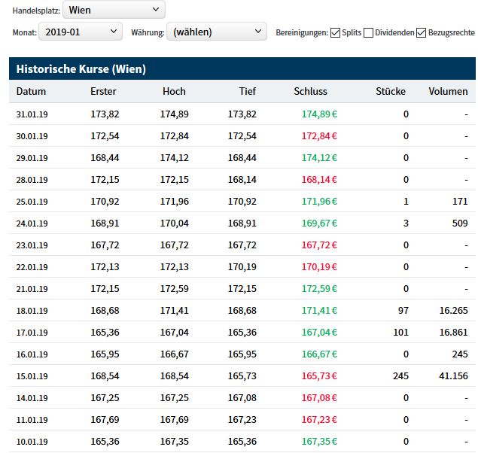Click the closing price 165,73 €
Screen dimensions: 478x453
coord(319,375)
